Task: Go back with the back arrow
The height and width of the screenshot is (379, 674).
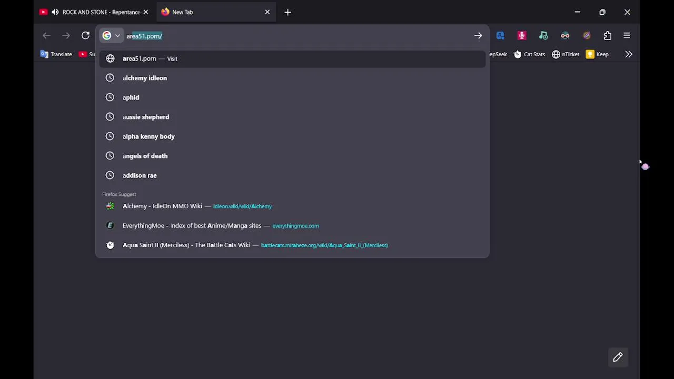Action: pos(46,36)
